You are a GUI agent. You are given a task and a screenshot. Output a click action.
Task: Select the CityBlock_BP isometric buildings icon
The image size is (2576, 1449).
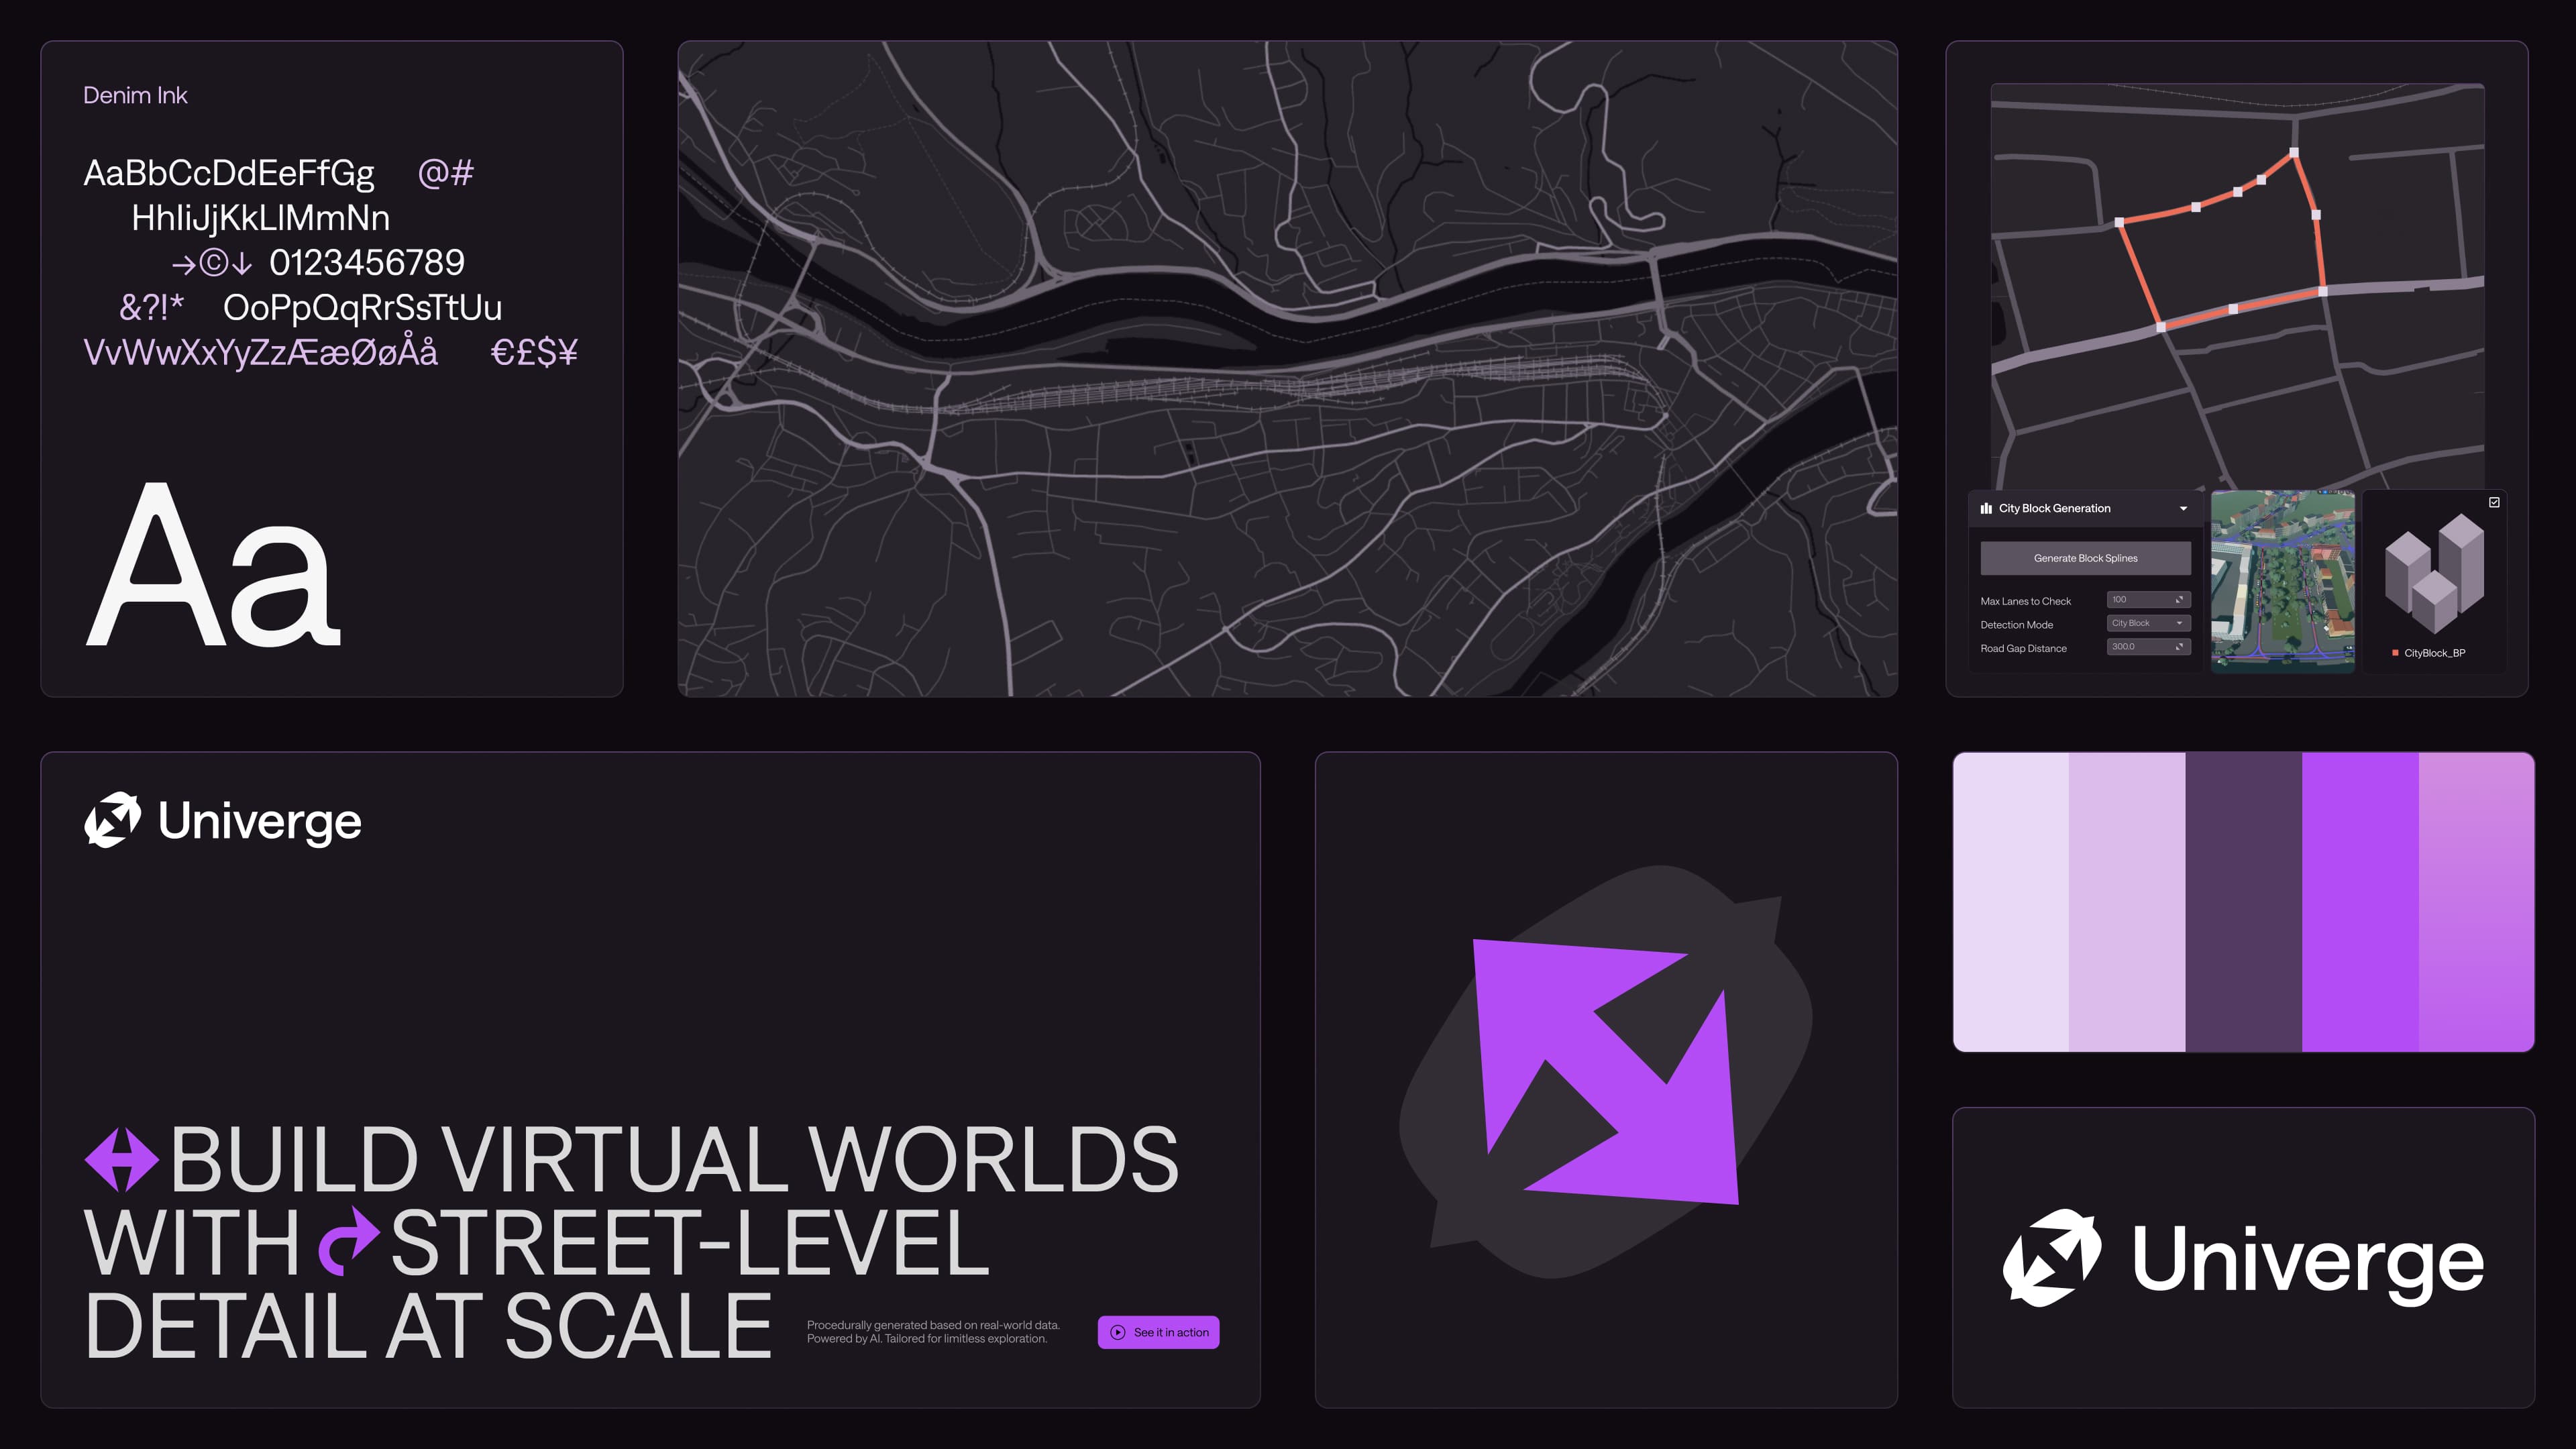[x=2434, y=574]
